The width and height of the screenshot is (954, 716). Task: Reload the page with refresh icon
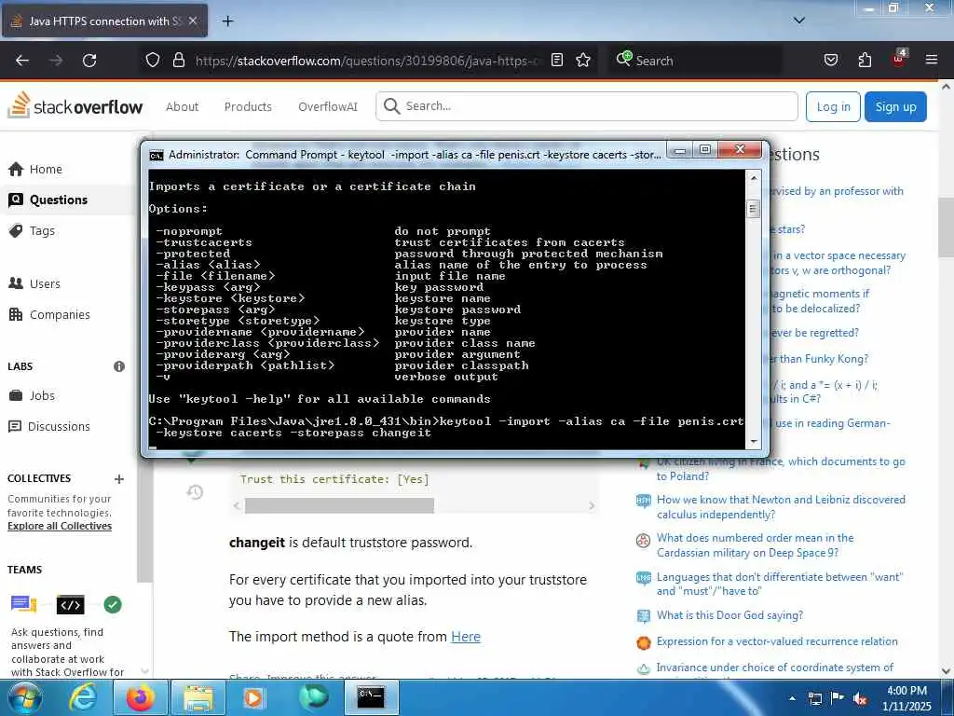[89, 61]
